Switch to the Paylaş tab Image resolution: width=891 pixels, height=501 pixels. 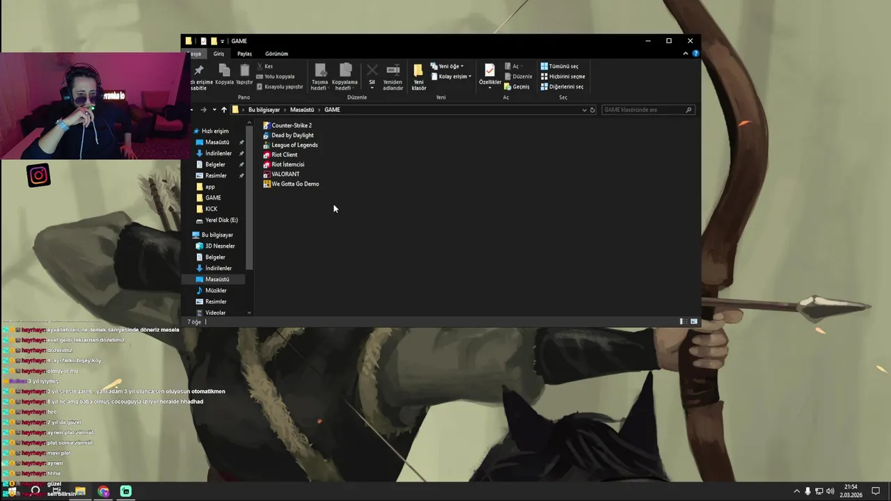(244, 54)
